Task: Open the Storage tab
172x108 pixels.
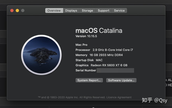Action: coord(87,11)
